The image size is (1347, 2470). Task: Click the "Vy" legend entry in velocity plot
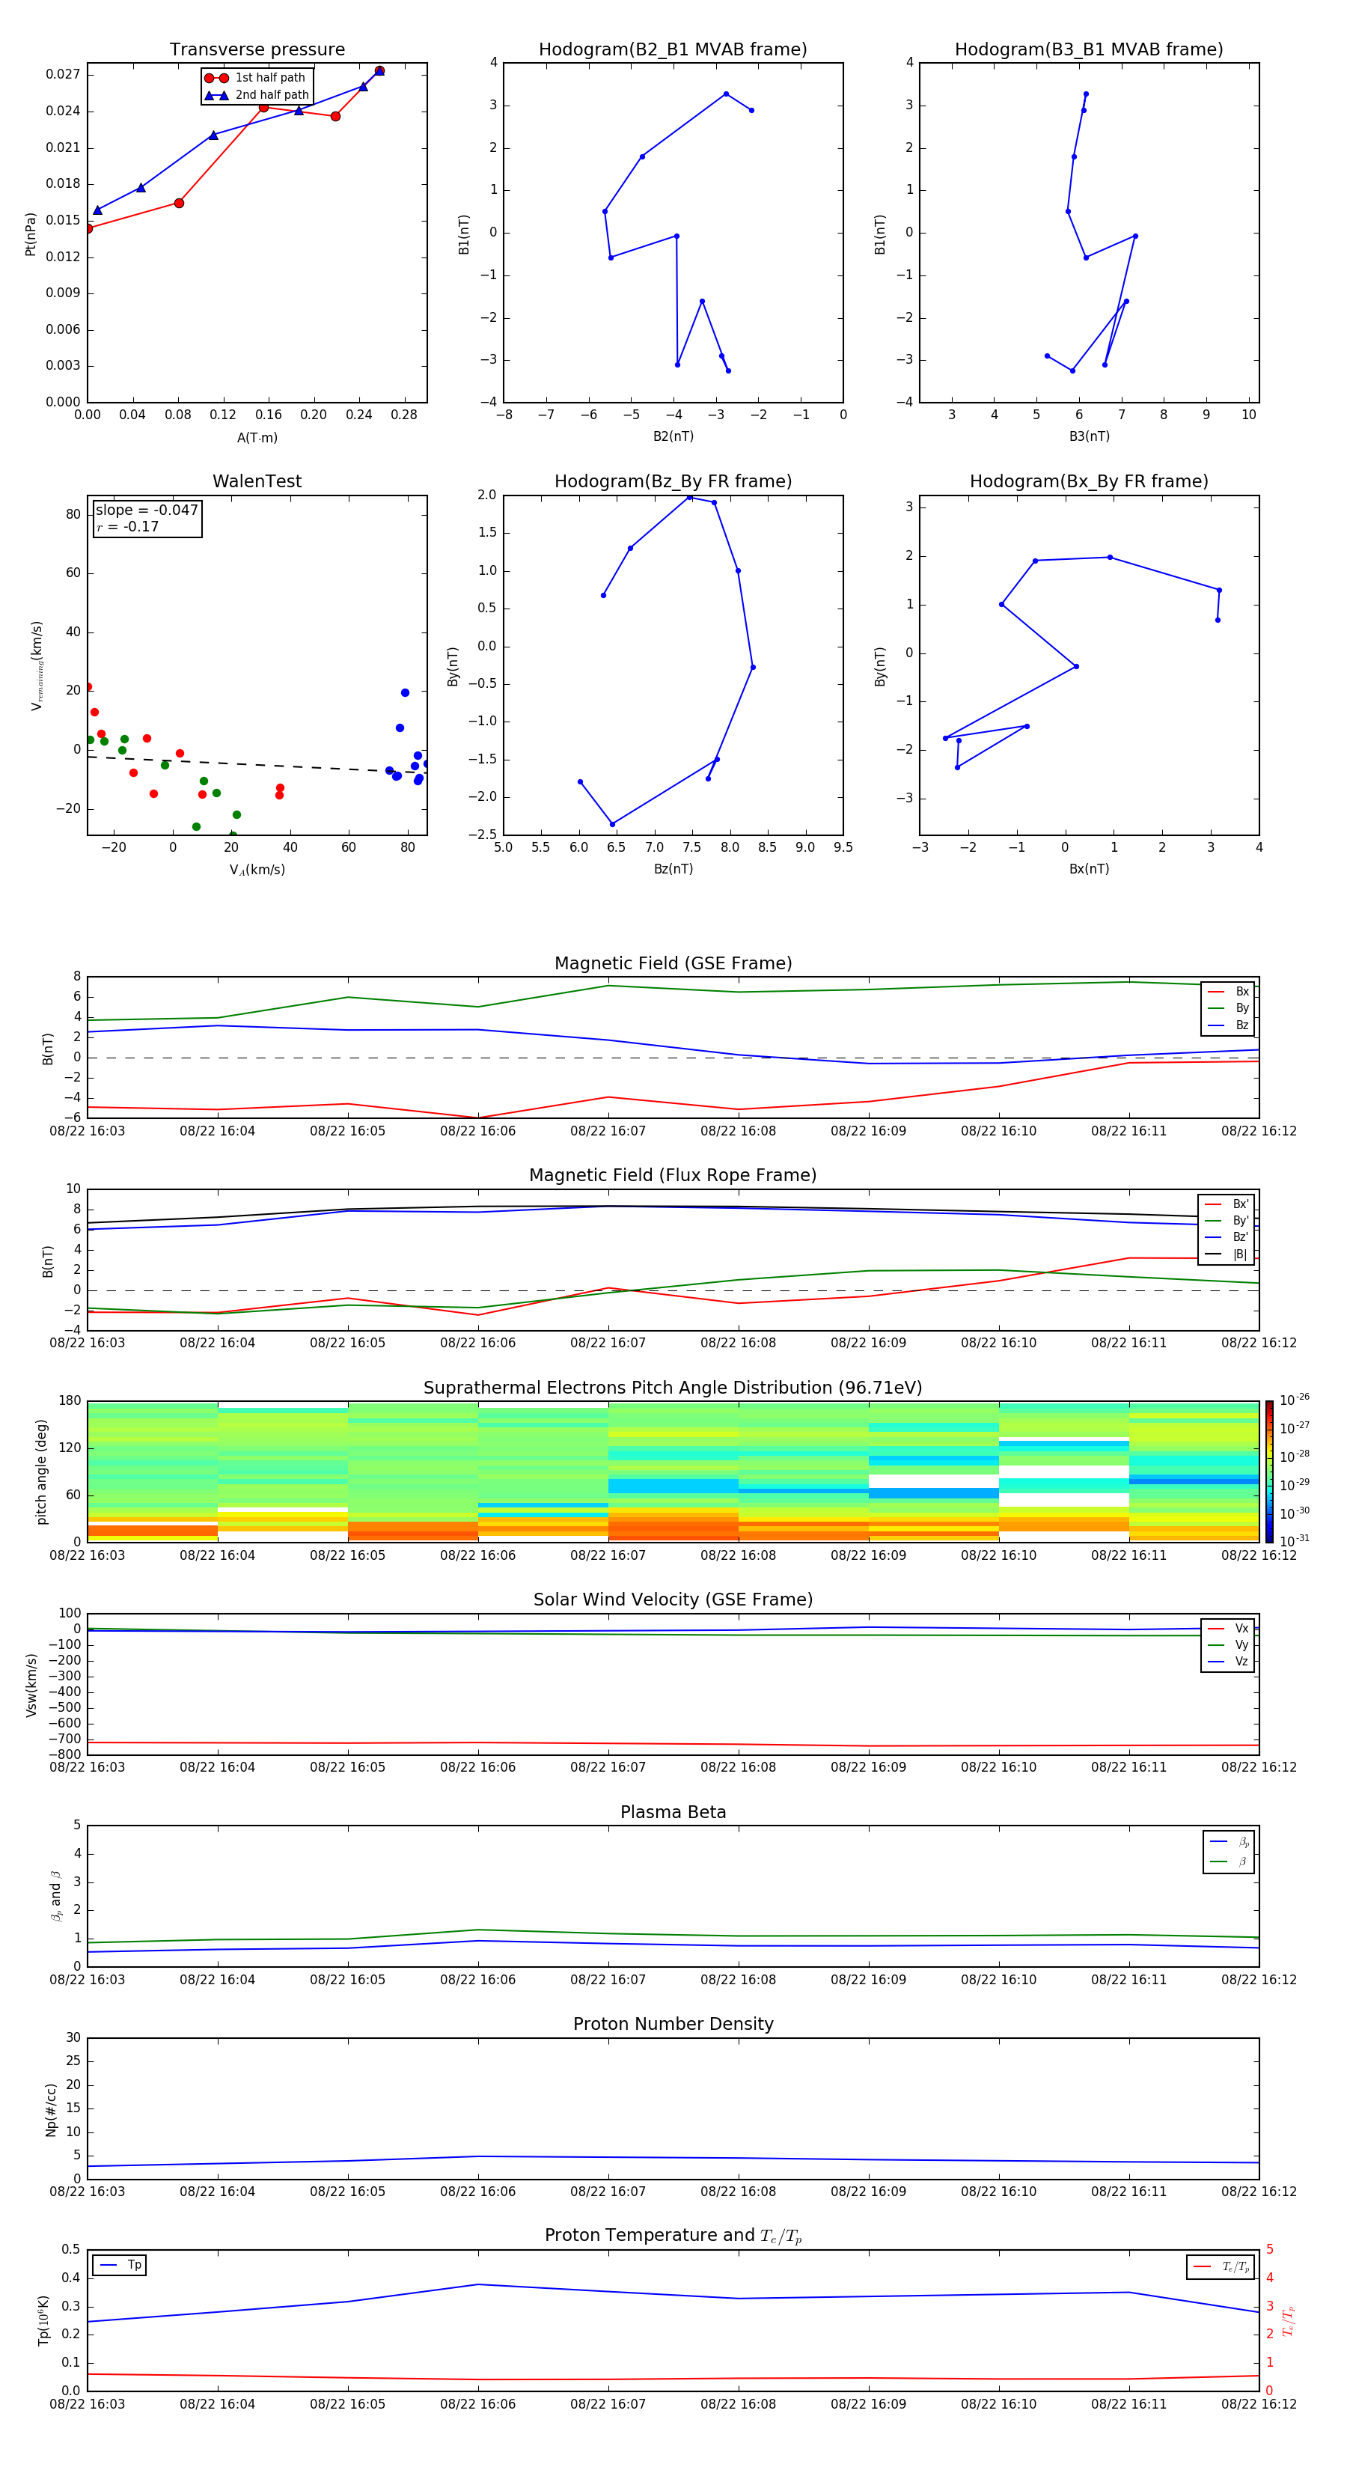[1228, 1645]
